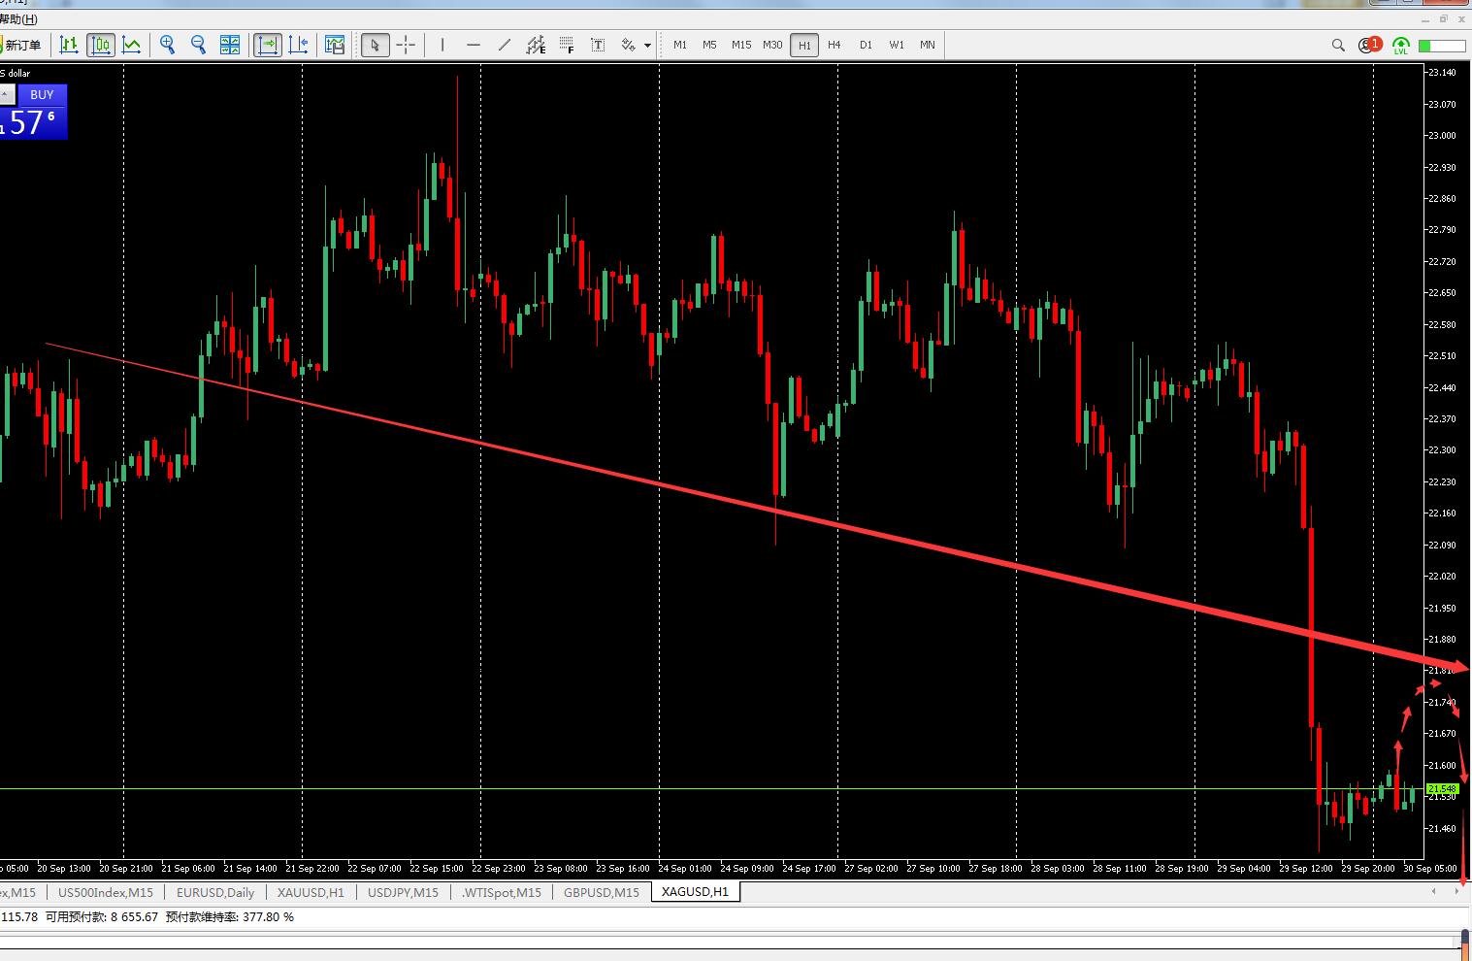Toggle the H1 timeframe button

(x=804, y=45)
